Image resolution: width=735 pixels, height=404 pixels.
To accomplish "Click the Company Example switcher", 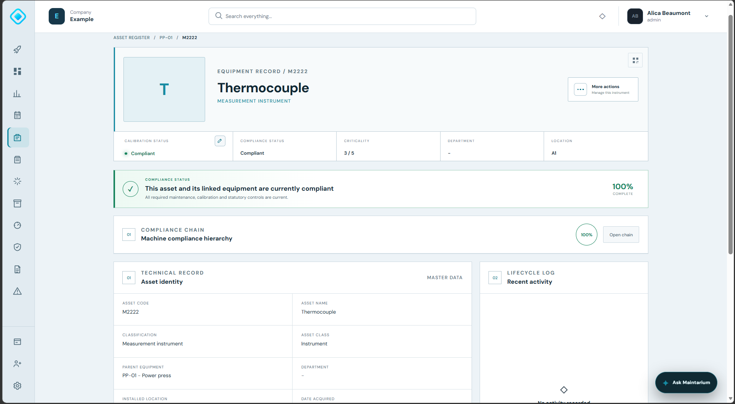I will tap(71, 16).
